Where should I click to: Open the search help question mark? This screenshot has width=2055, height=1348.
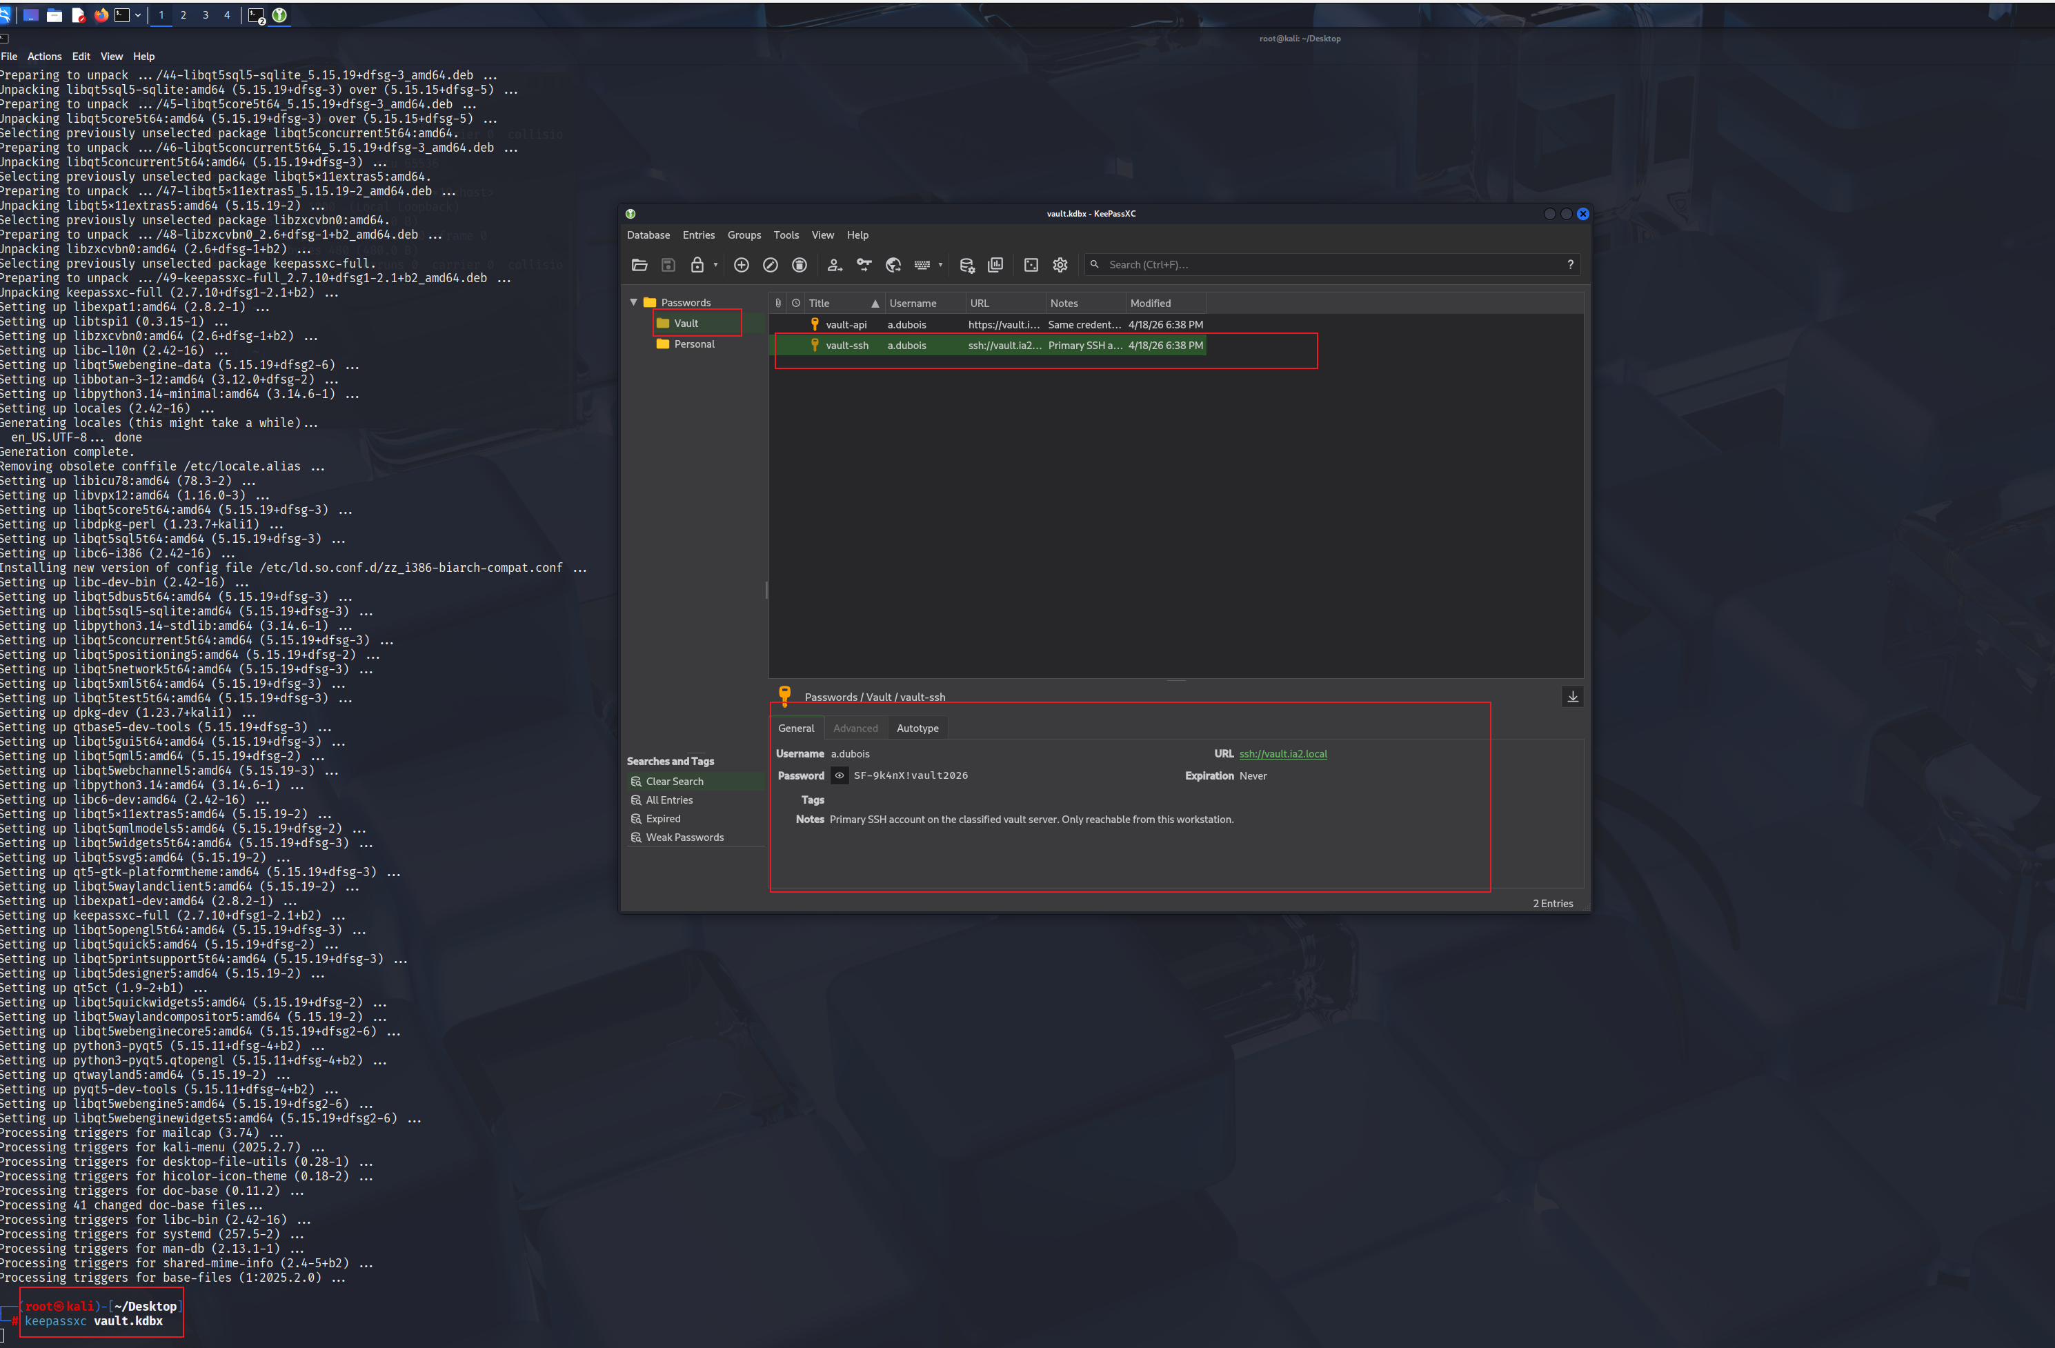click(x=1570, y=265)
